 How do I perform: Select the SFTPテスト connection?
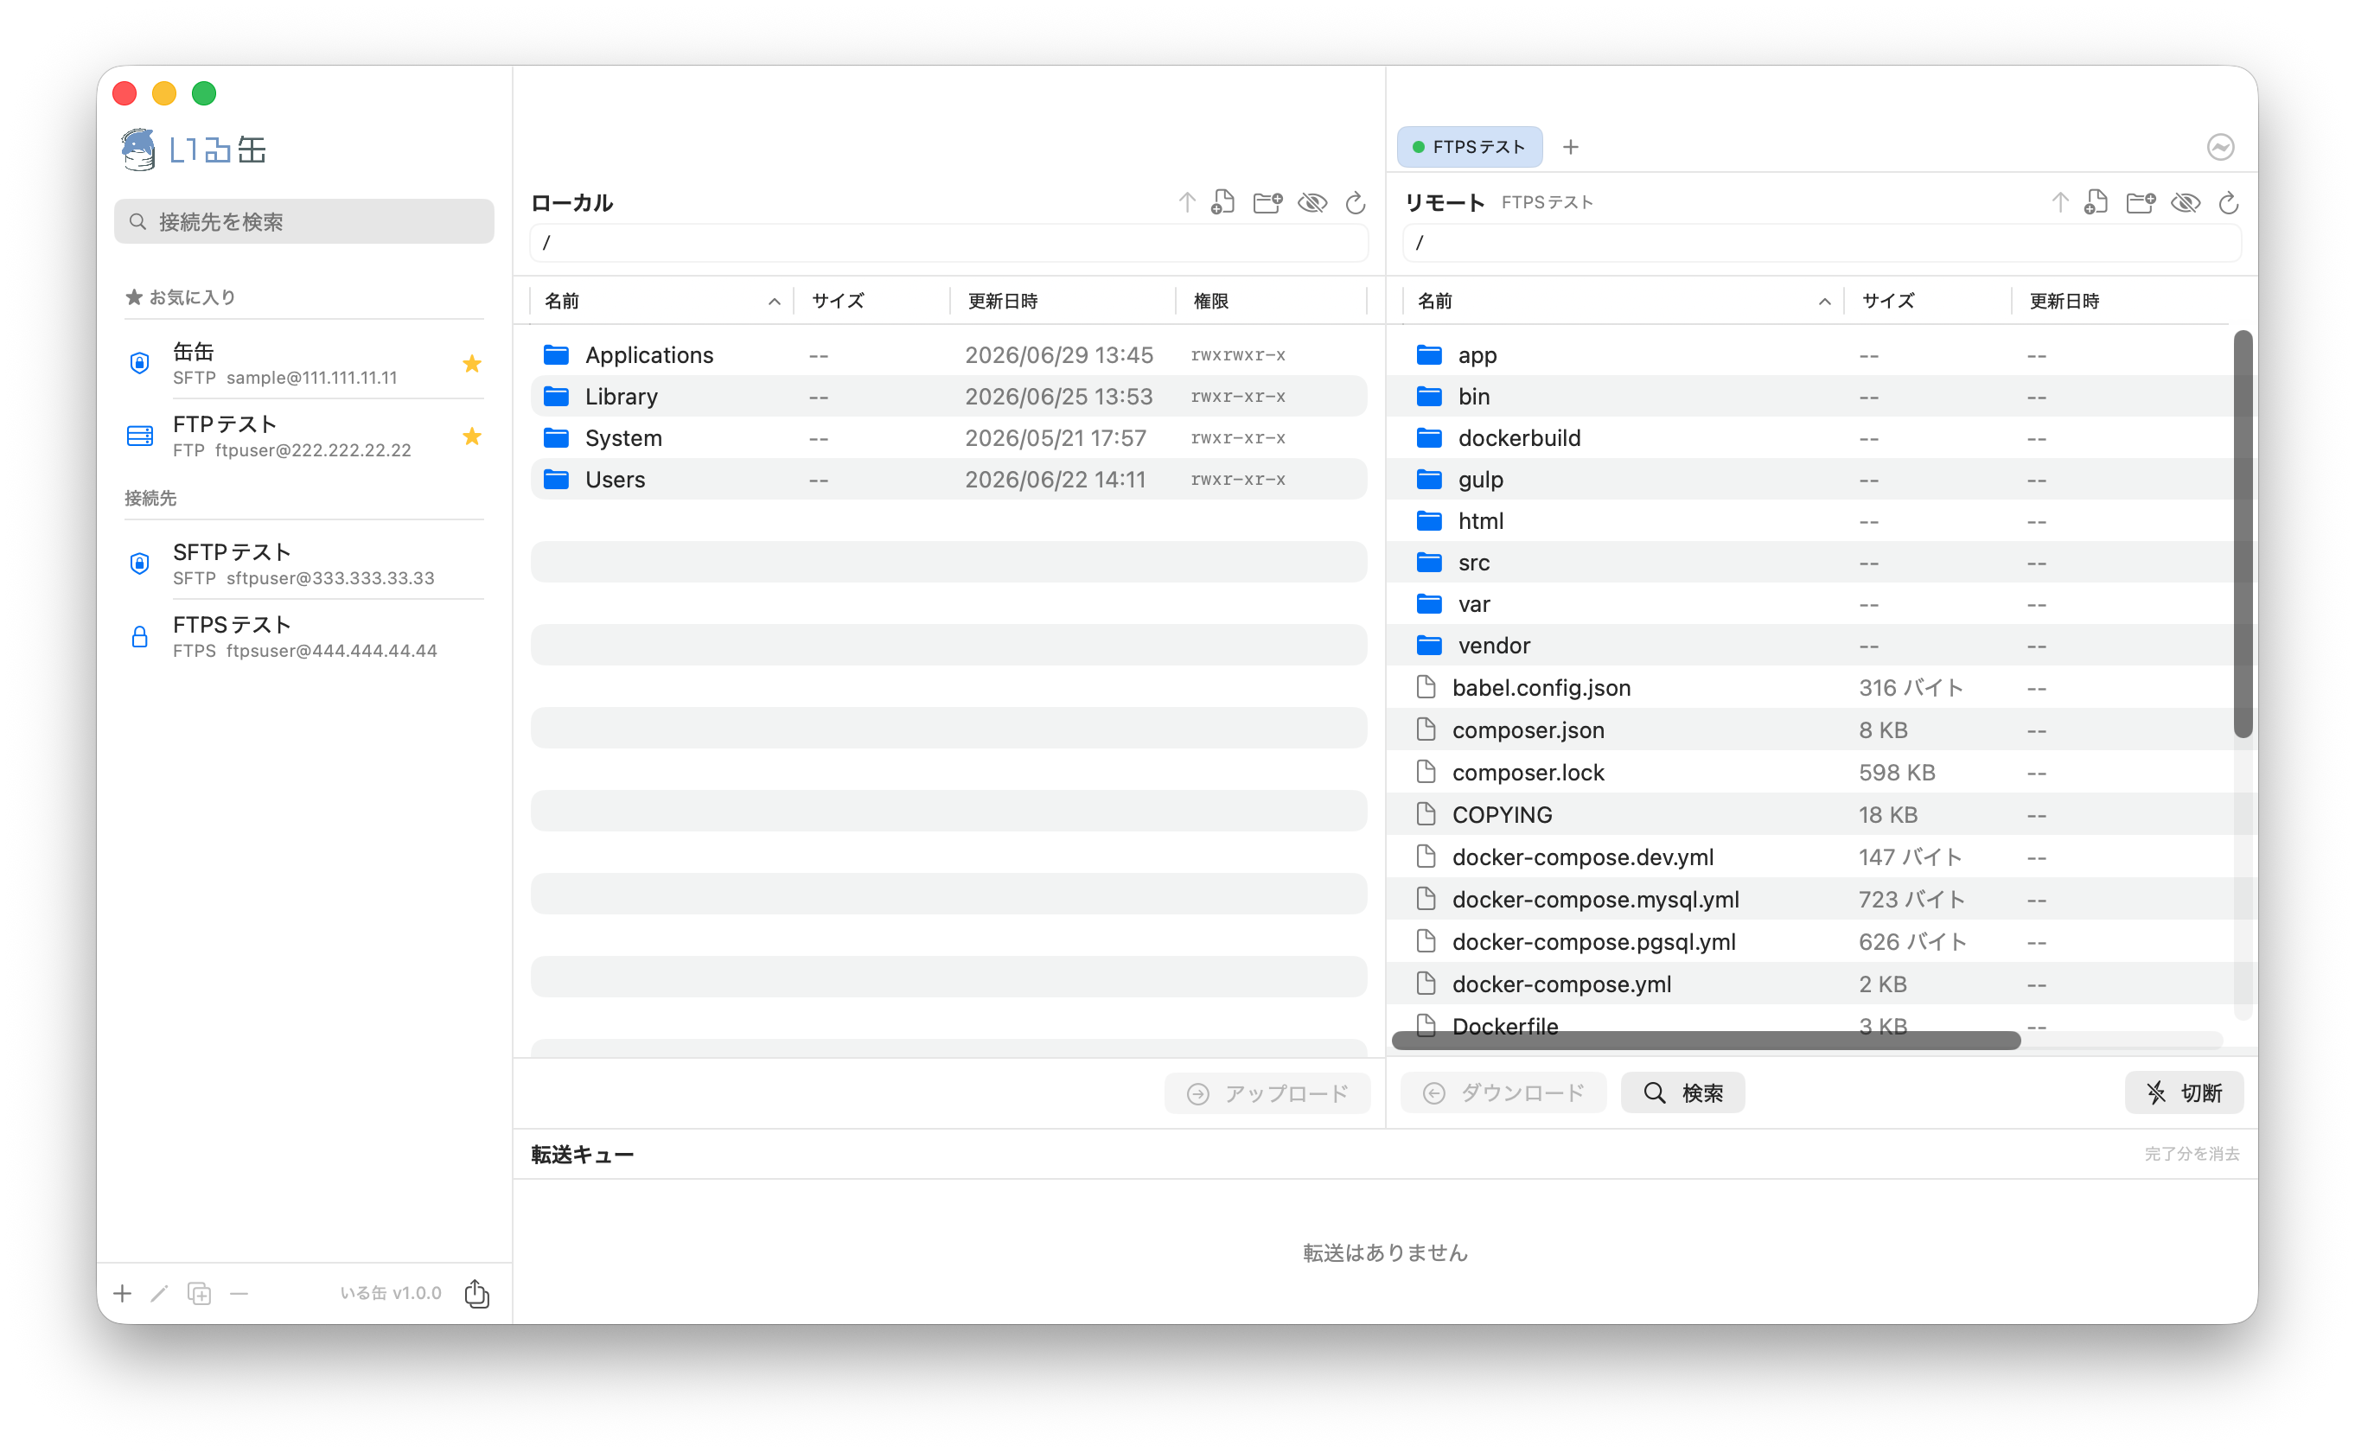pos(303,564)
